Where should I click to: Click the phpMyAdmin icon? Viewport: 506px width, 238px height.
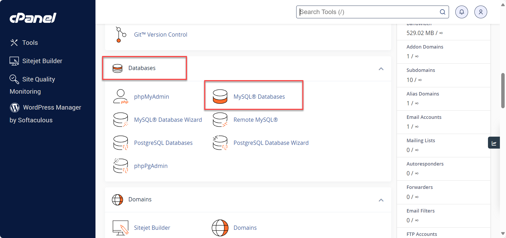coord(121,97)
